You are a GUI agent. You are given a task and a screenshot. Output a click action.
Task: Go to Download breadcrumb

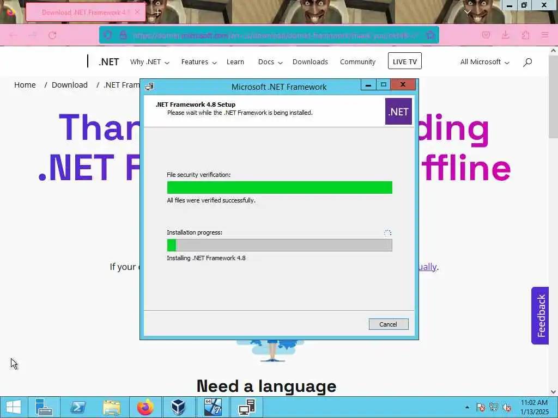pos(69,85)
